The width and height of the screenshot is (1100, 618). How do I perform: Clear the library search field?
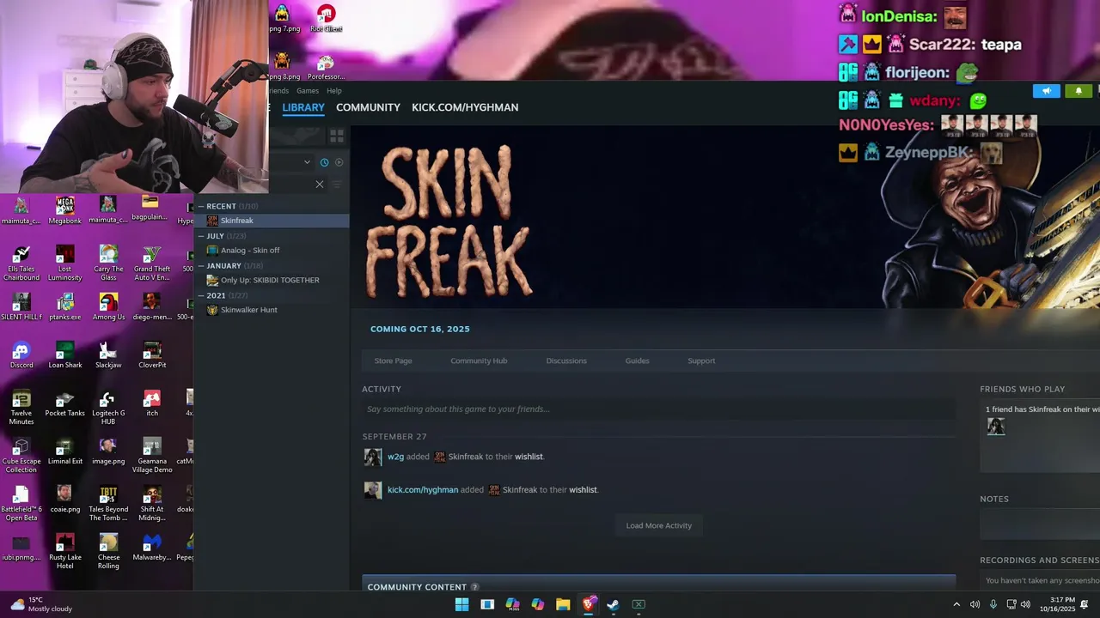coord(320,184)
